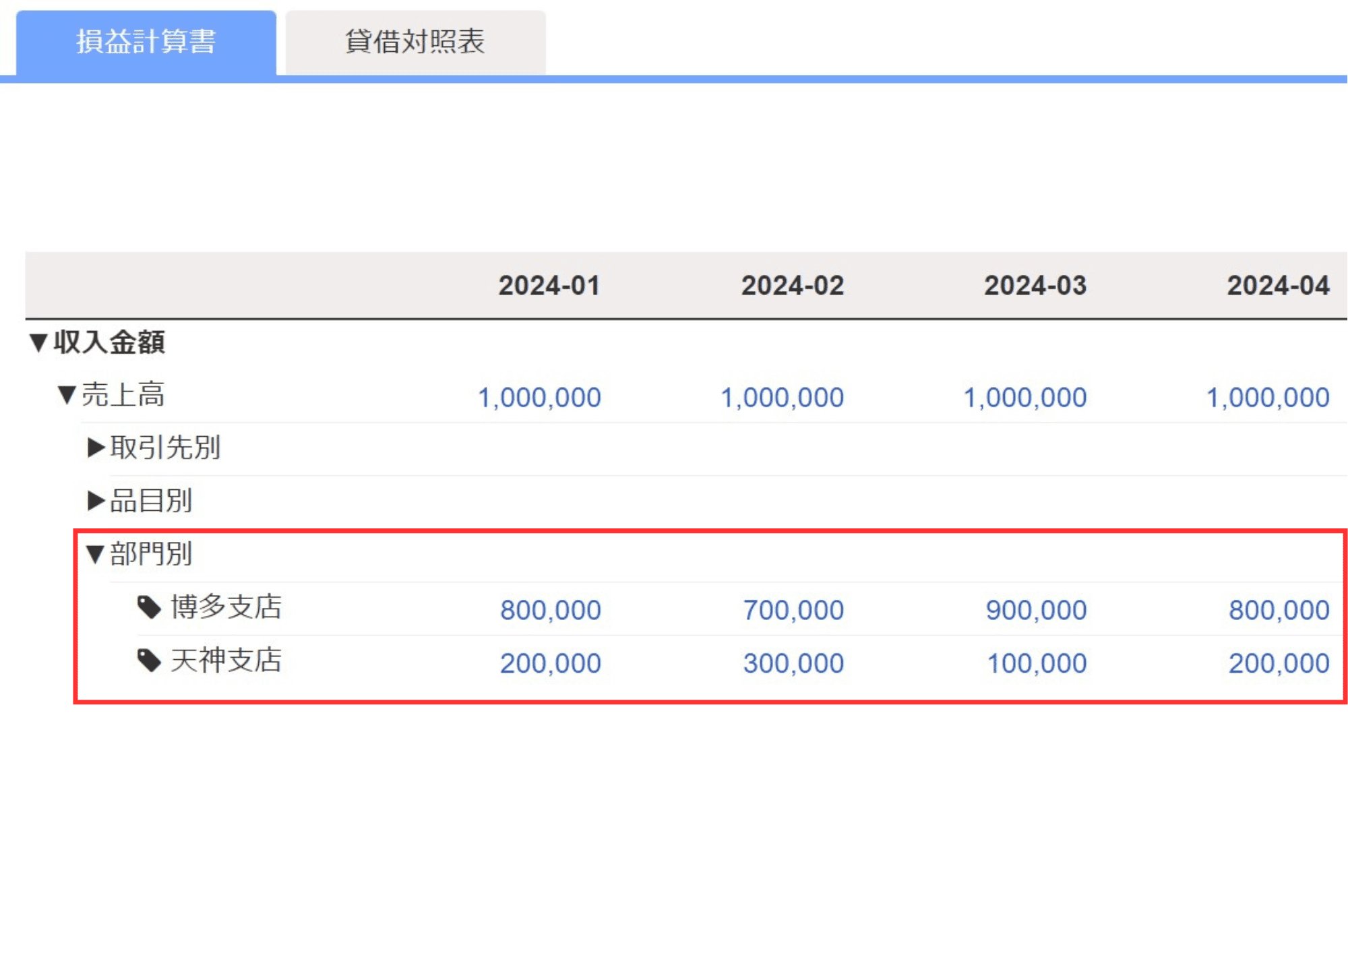Expand the 取引先別 breakdown
Image resolution: width=1348 pixels, height=953 pixels.
96,448
